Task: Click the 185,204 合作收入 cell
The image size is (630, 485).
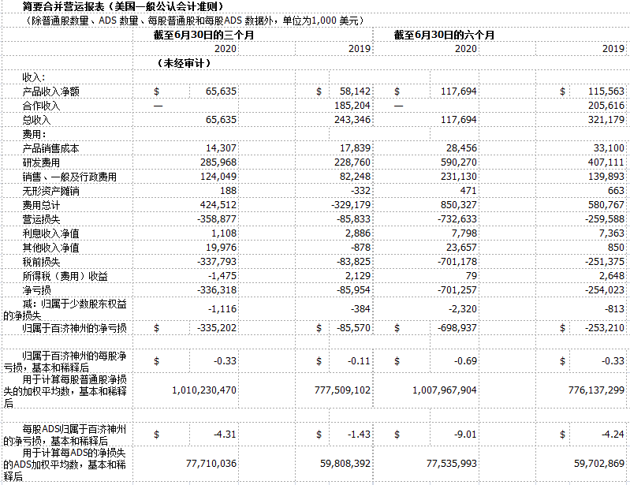Action: [352, 106]
